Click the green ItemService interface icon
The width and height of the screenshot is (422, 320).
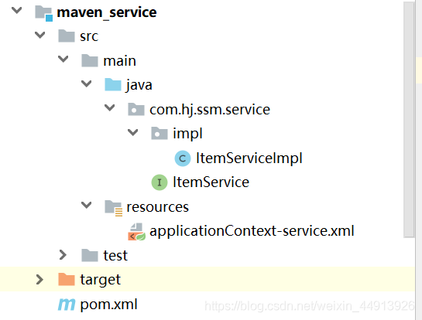coord(160,182)
